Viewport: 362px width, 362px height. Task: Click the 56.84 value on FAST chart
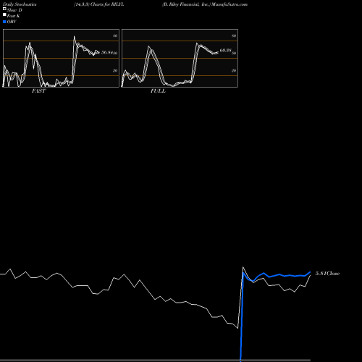107,52
